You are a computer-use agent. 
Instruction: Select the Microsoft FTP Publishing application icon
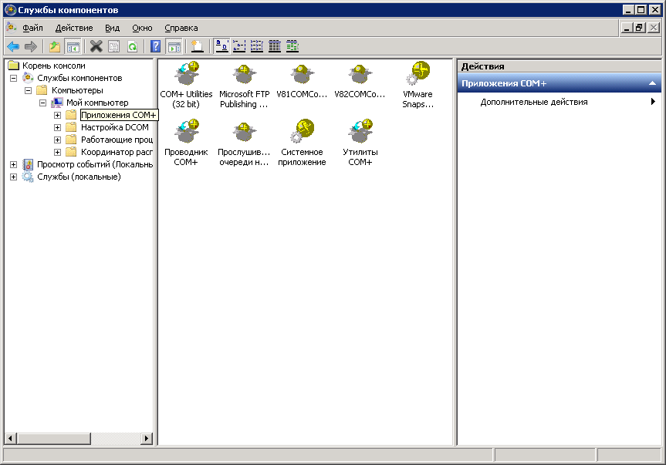[244, 76]
